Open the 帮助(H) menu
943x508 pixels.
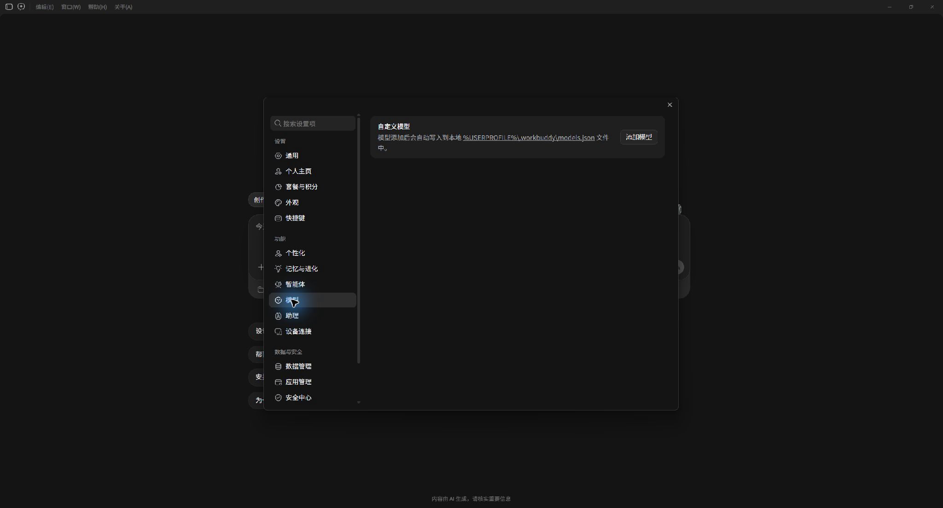[97, 7]
